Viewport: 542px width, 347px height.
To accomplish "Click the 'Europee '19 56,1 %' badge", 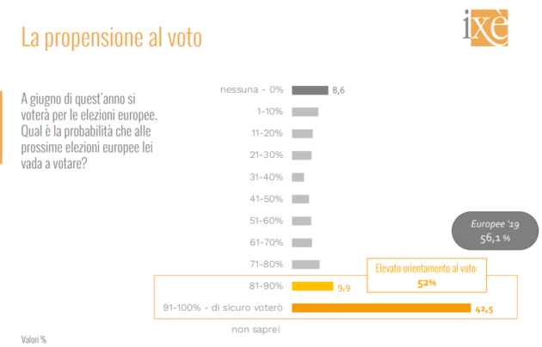I will coord(490,231).
